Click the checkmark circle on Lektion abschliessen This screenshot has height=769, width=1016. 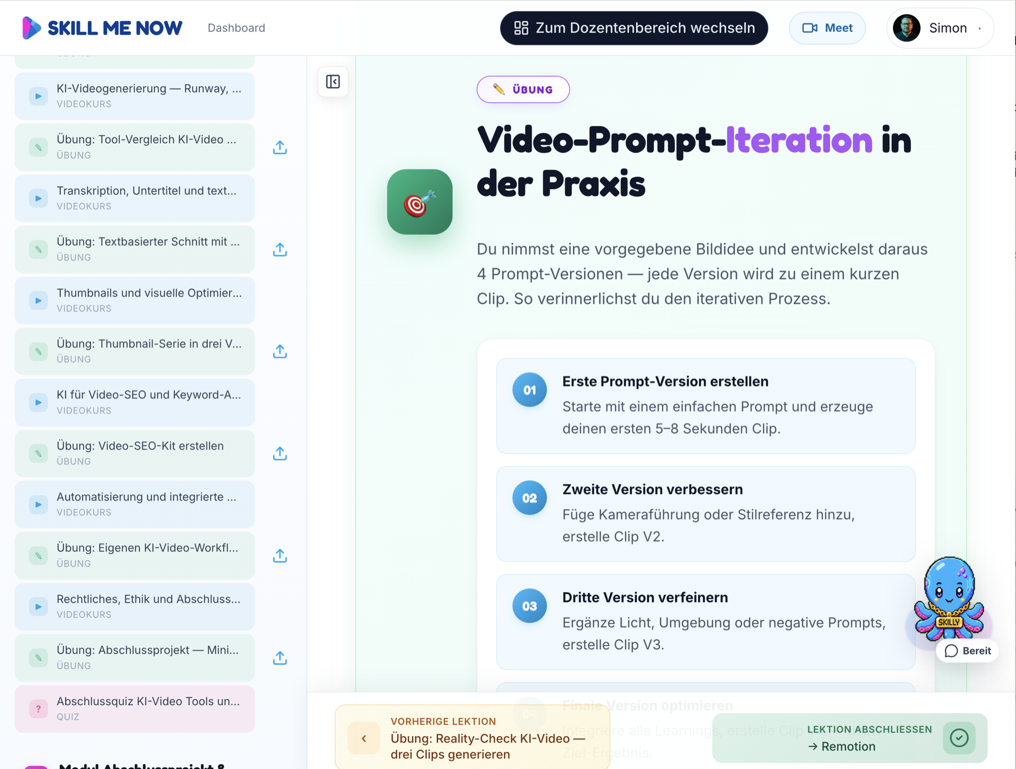959,737
